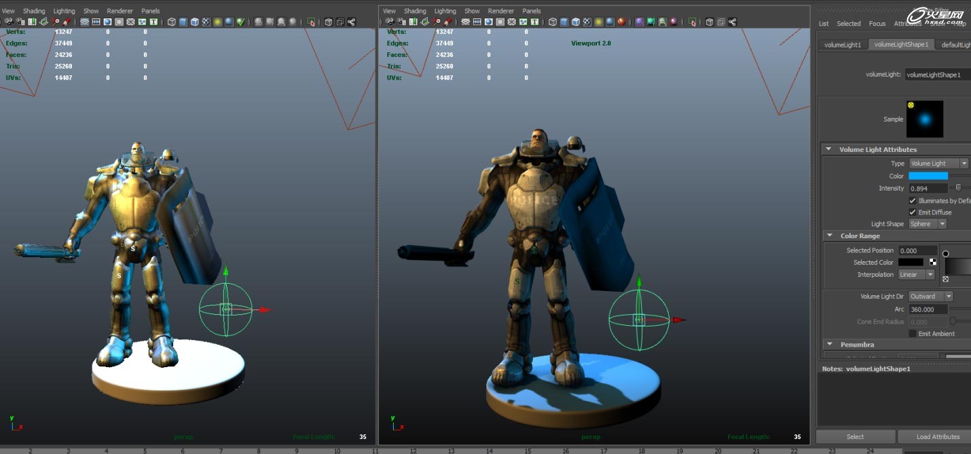
Task: Collapse the Volume Light Attributes section
Action: click(x=828, y=149)
